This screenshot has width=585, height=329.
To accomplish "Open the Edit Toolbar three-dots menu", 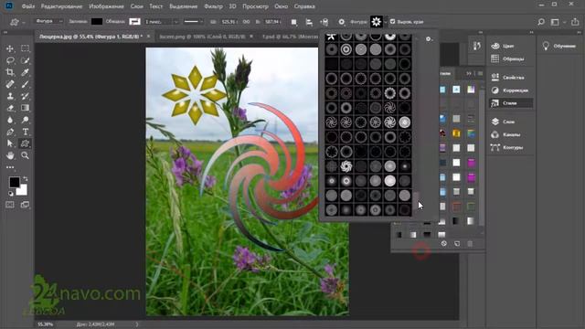I will (x=10, y=167).
